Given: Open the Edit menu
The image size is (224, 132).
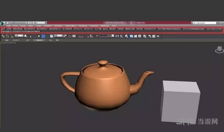Looking at the screenshot, I should tap(9, 26).
